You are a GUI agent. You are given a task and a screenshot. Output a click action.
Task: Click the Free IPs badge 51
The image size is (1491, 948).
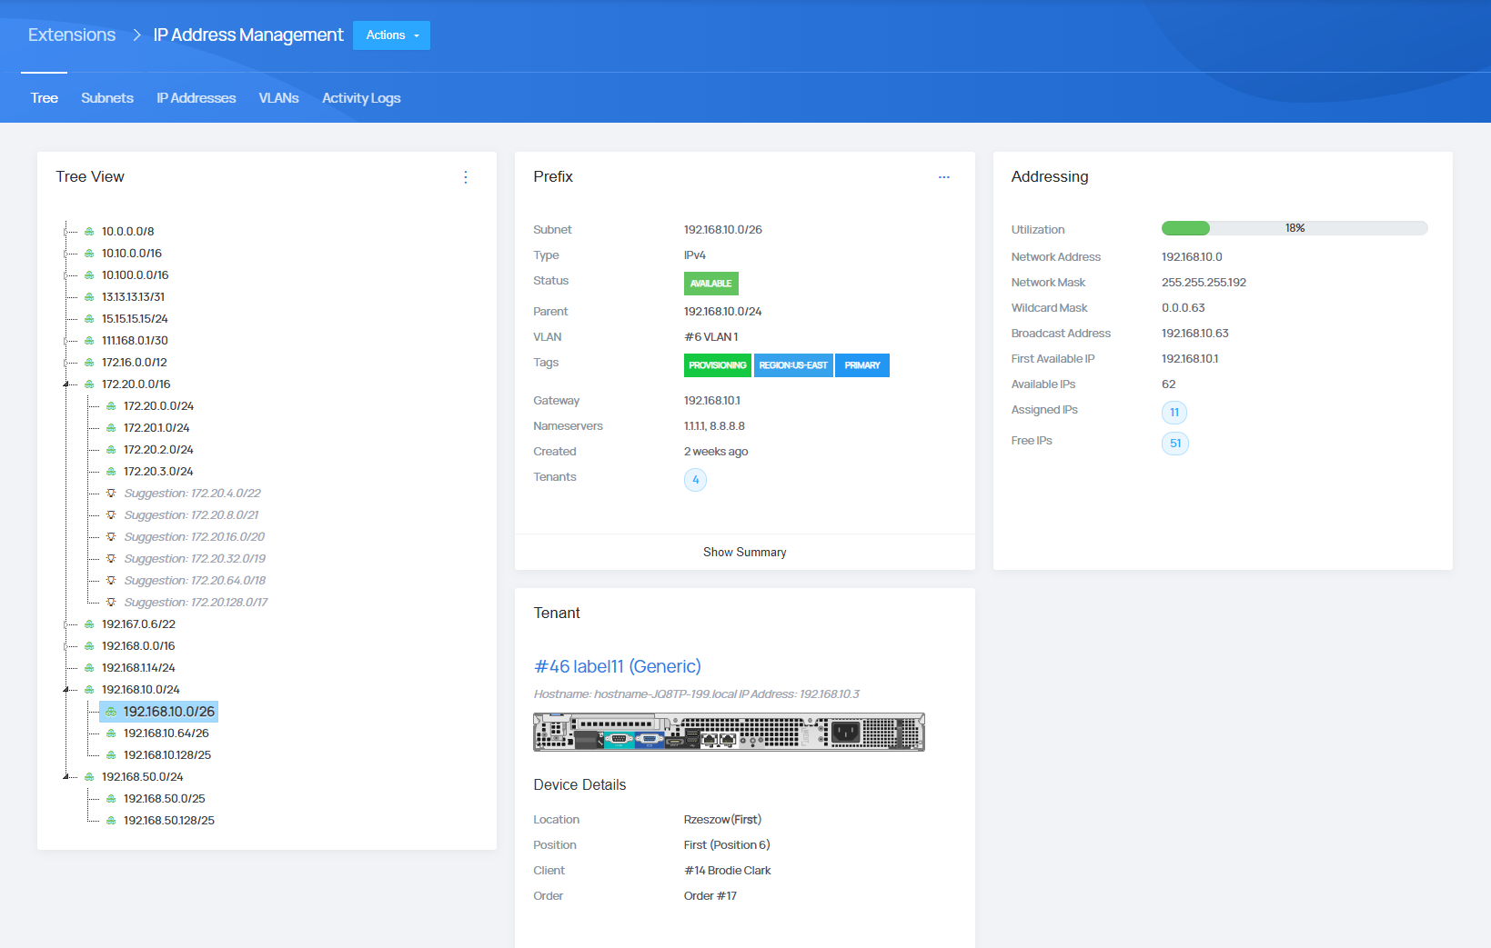[1175, 444]
